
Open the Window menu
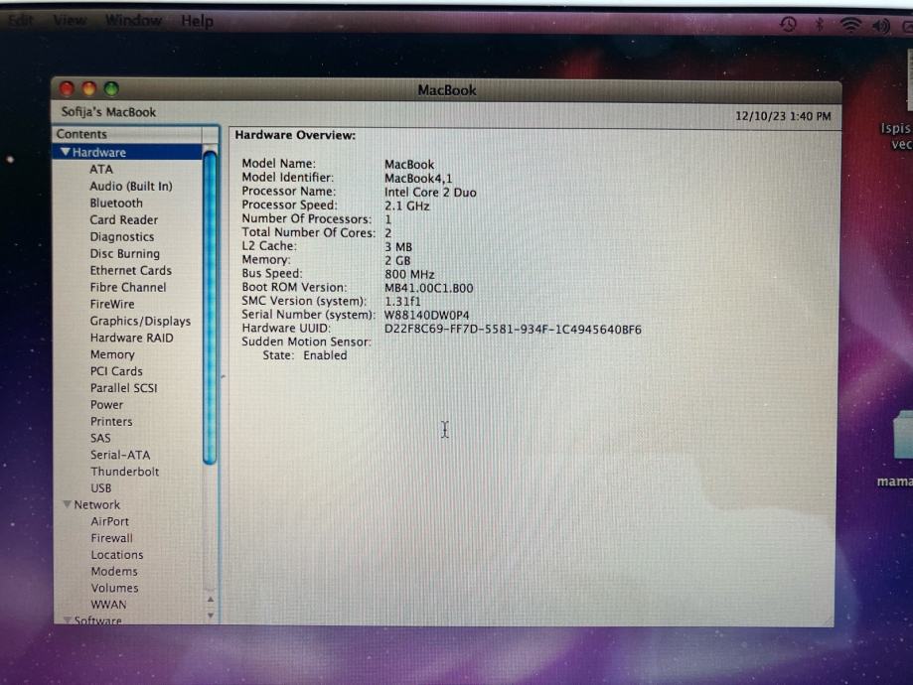pos(133,21)
